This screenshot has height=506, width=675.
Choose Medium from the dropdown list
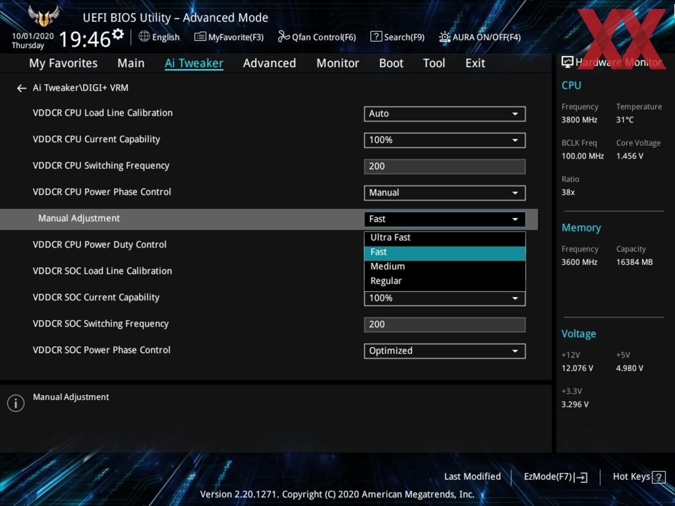click(x=445, y=267)
